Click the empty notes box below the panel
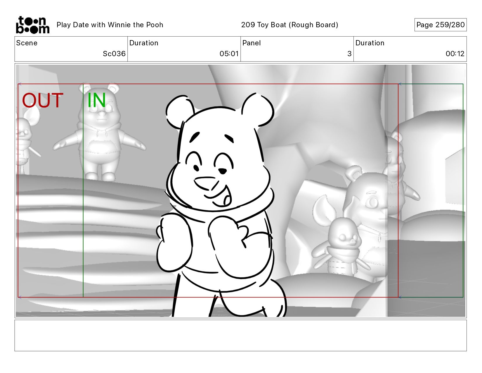Screen dimensions: 482x373 pos(240,336)
